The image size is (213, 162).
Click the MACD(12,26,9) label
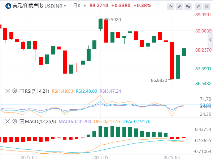[x=40, y=121]
